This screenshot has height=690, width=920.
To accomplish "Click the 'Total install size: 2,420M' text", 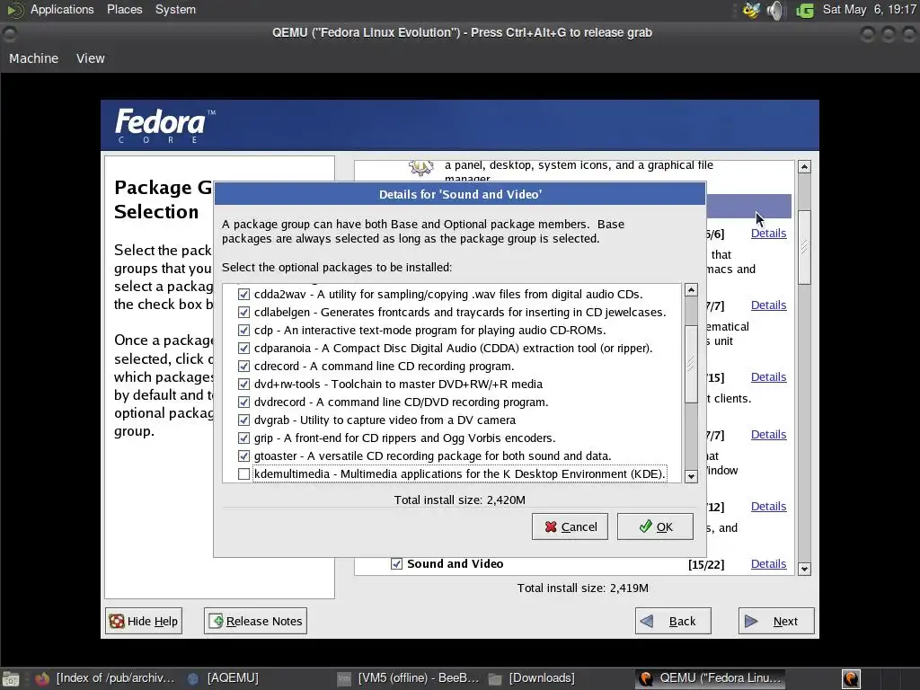I will [459, 500].
